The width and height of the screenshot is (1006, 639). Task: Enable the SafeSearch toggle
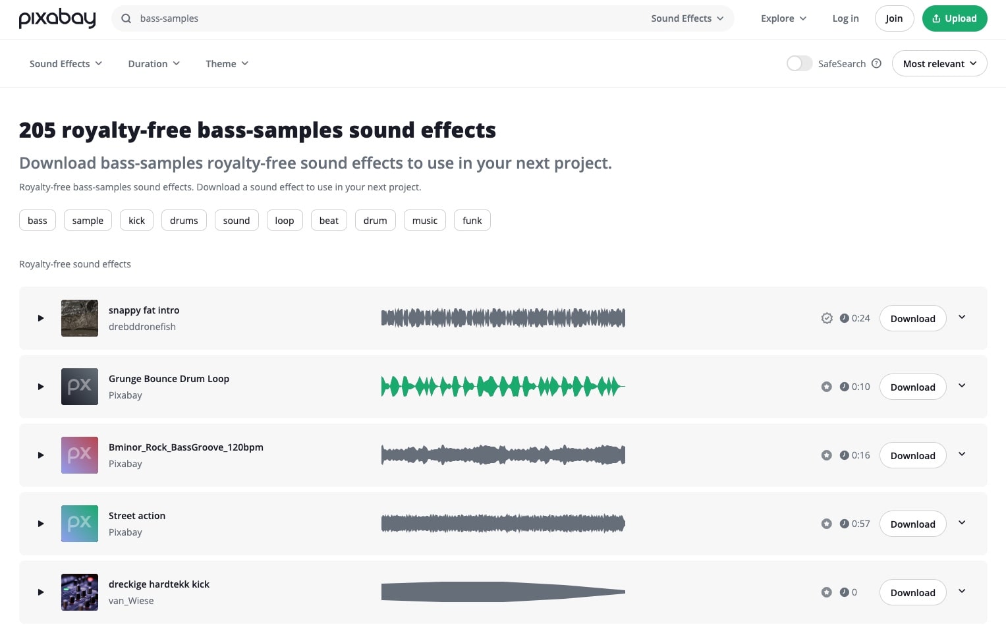tap(799, 63)
